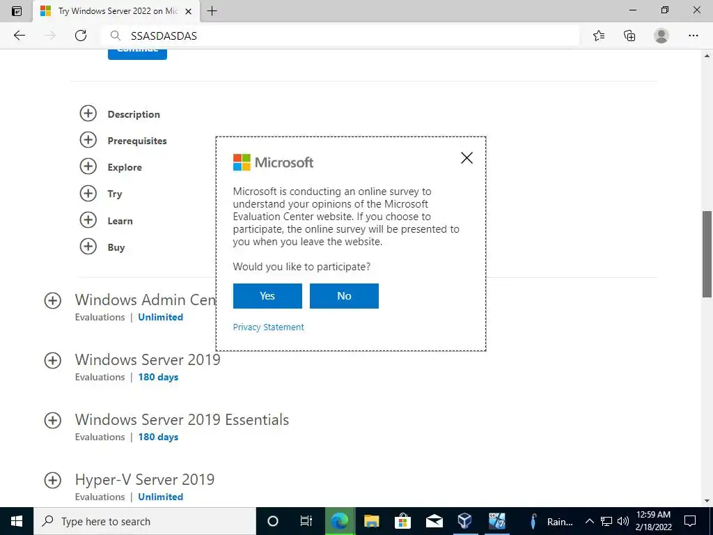Open the taskbar app icon right of VirtualBox

point(496,521)
